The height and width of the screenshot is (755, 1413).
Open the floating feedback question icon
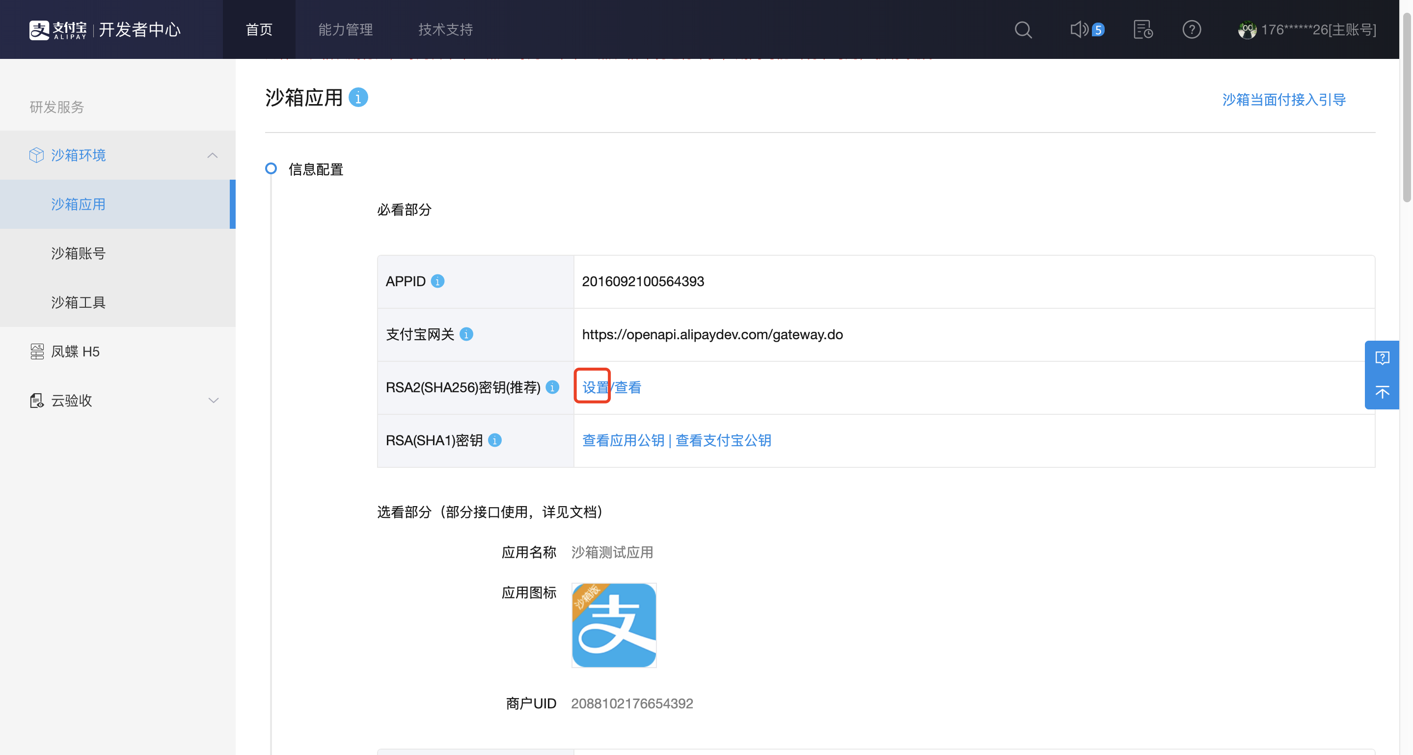[x=1382, y=358]
